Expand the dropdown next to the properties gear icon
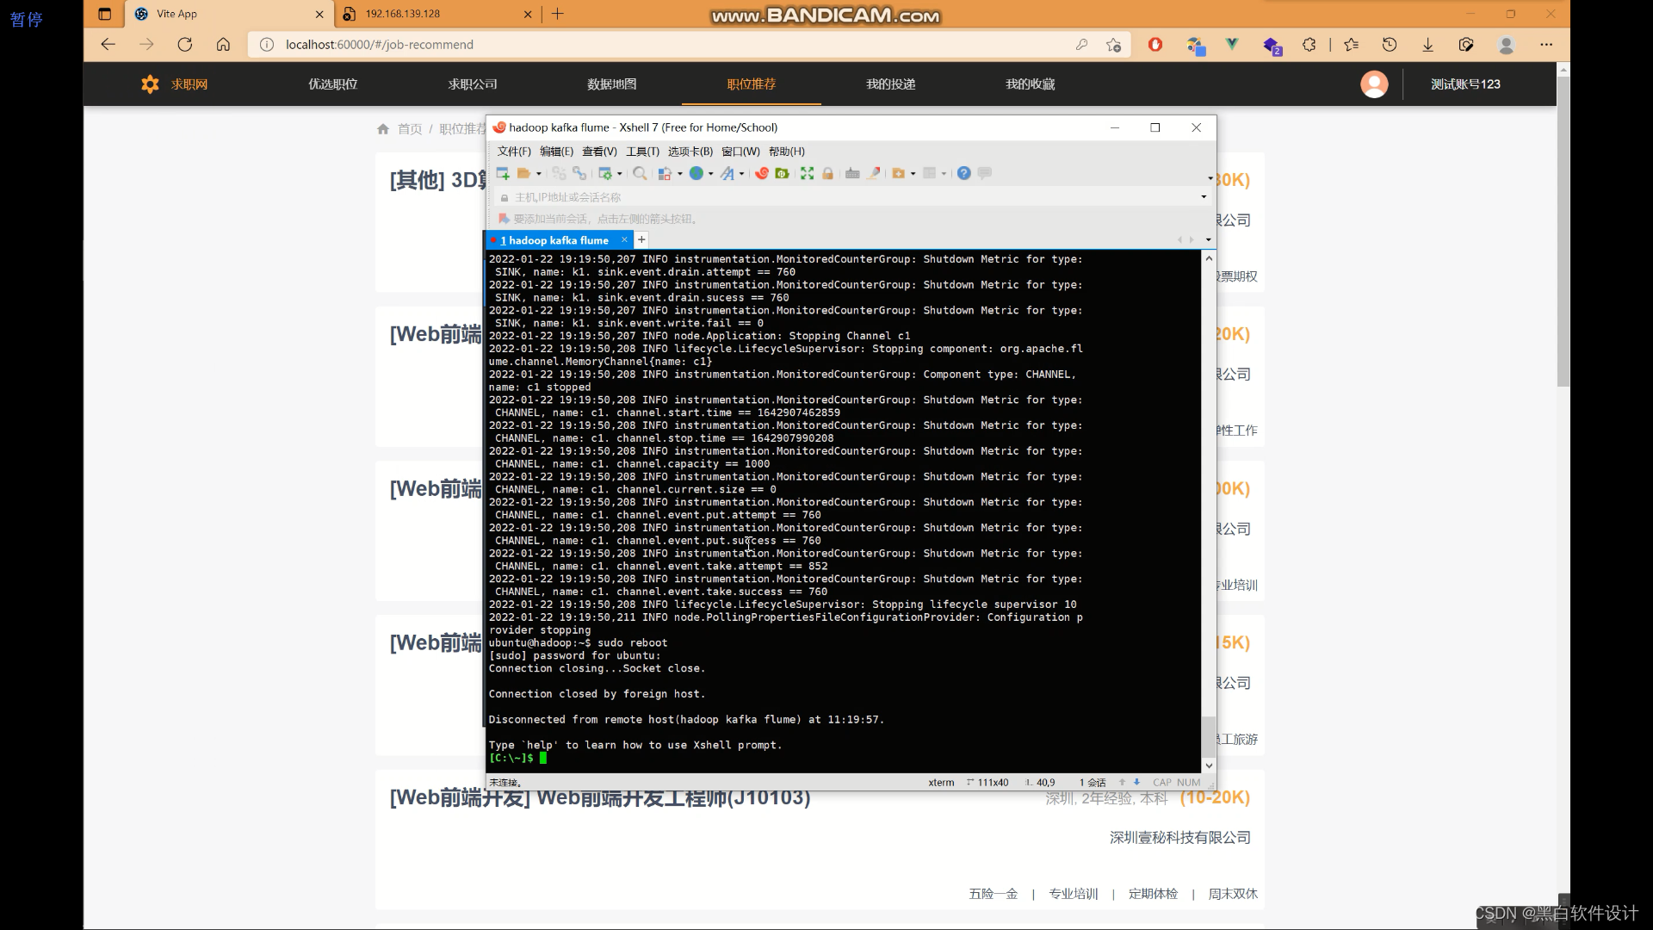The width and height of the screenshot is (1653, 930). click(x=620, y=174)
